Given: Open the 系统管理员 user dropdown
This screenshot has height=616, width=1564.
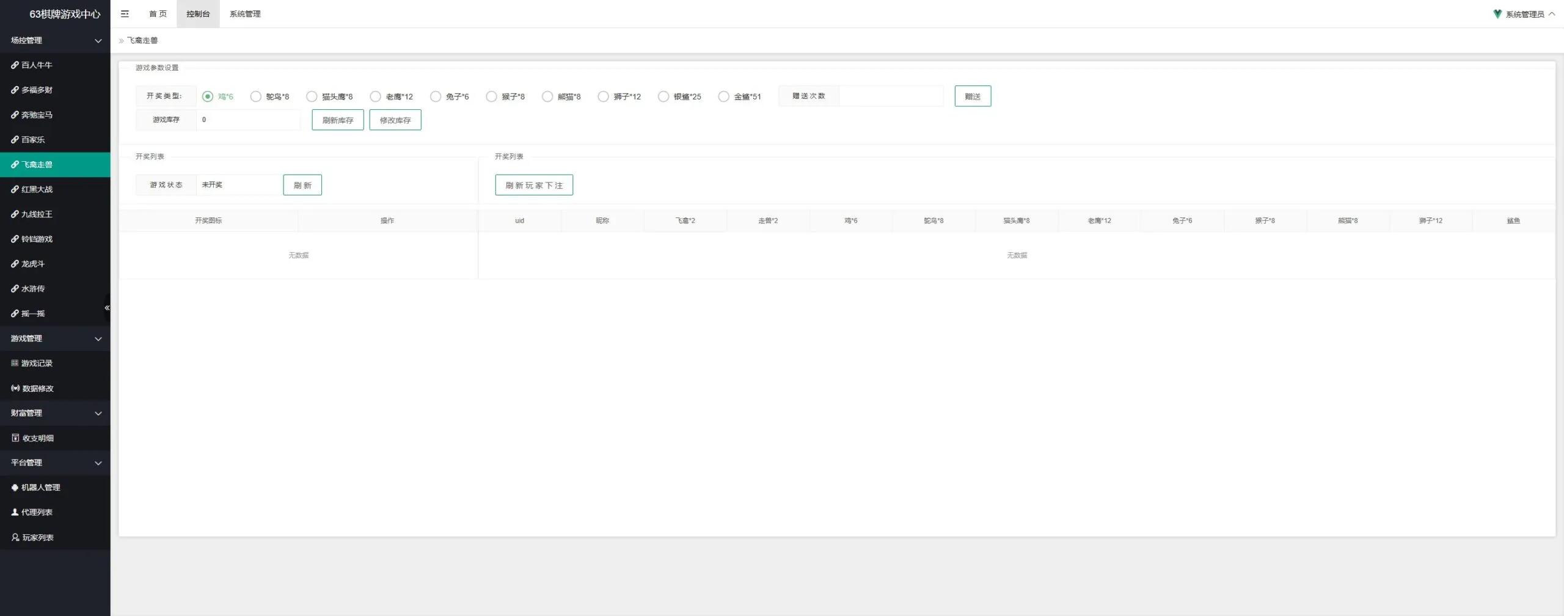Looking at the screenshot, I should point(1524,14).
